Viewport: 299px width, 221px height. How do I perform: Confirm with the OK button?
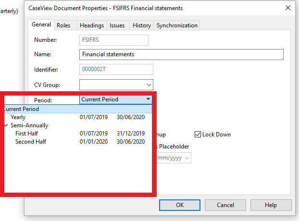coord(180,205)
